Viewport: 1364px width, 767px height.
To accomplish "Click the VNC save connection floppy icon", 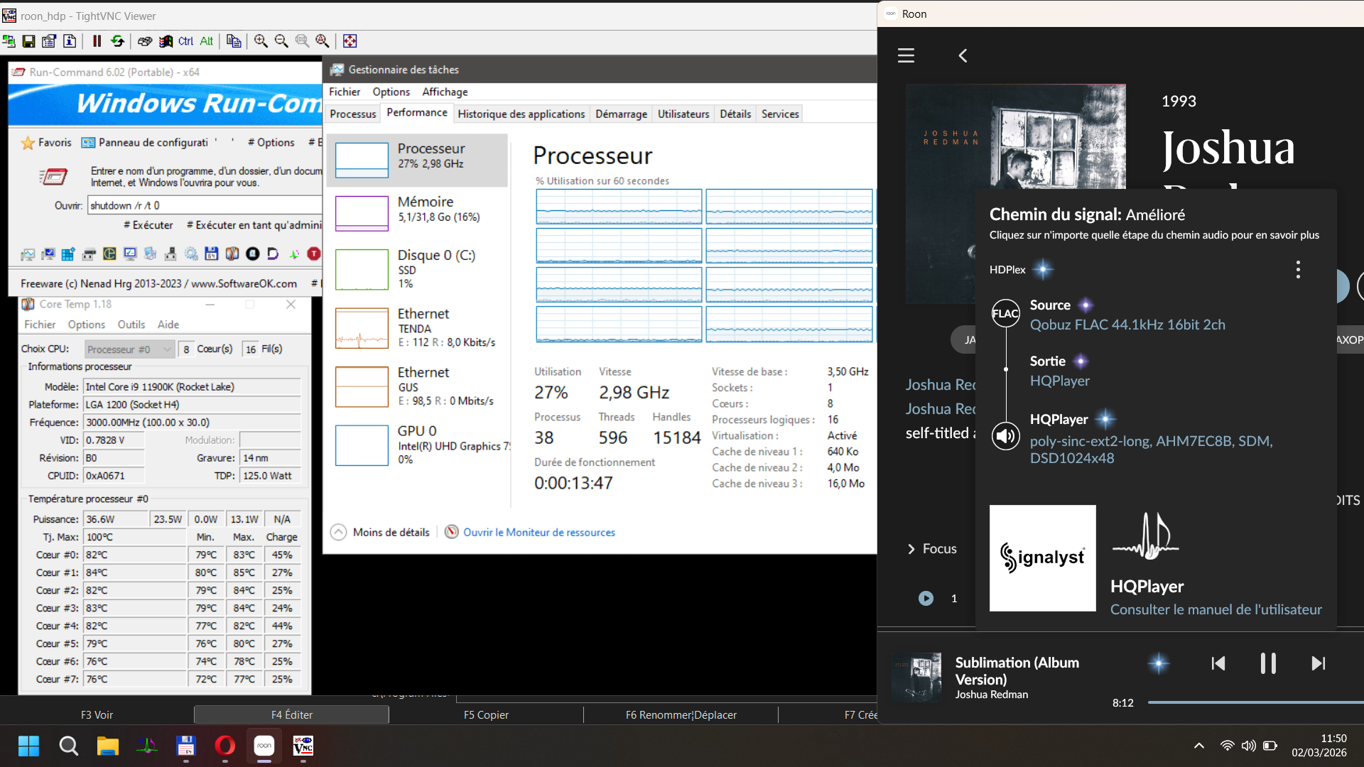I will pos(28,41).
